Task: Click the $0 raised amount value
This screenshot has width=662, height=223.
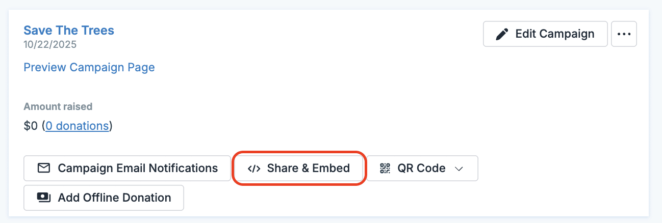Action: [31, 126]
